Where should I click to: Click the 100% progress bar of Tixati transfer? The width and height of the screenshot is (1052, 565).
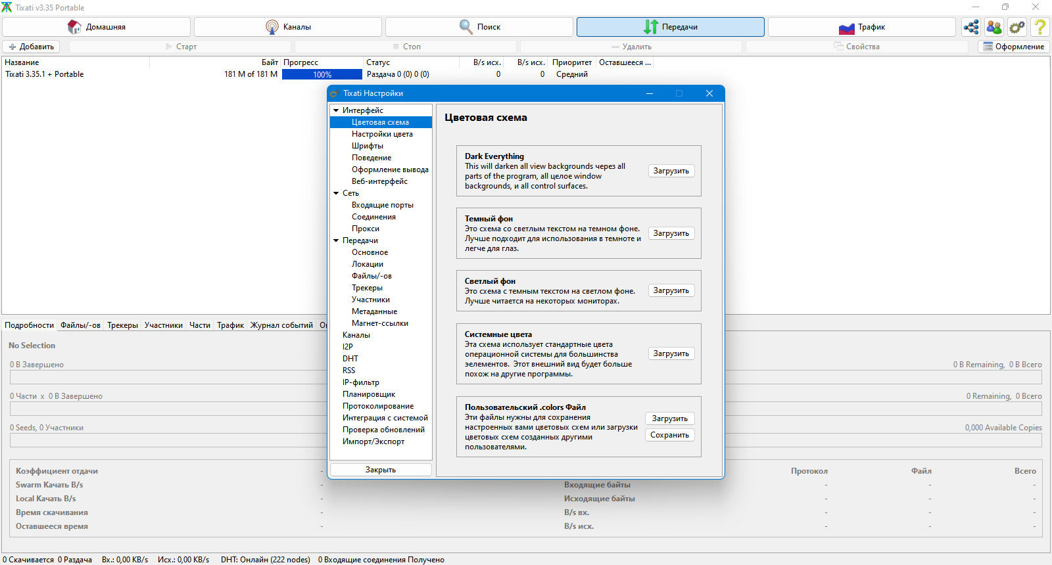pyautogui.click(x=322, y=74)
